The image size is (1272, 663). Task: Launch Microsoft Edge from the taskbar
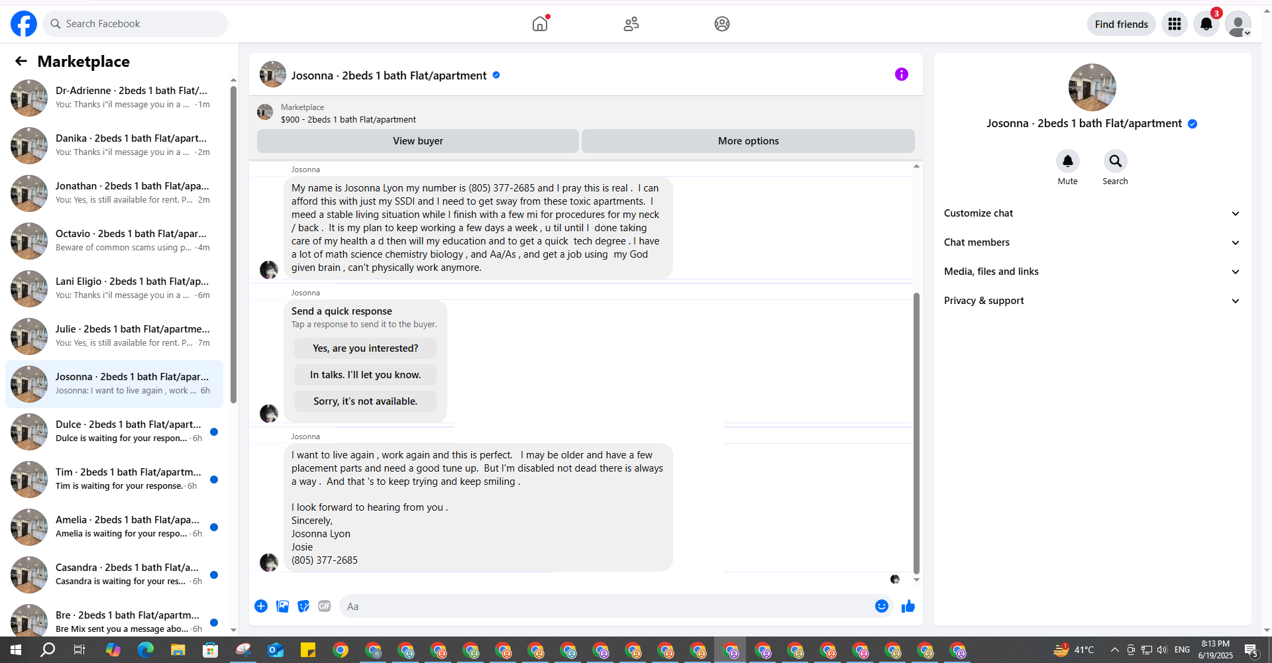[145, 650]
